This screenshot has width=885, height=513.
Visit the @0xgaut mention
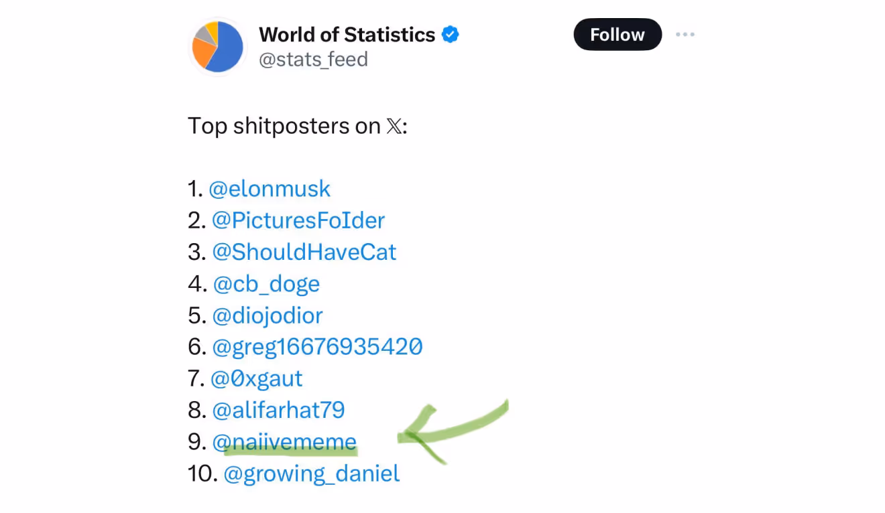257,378
